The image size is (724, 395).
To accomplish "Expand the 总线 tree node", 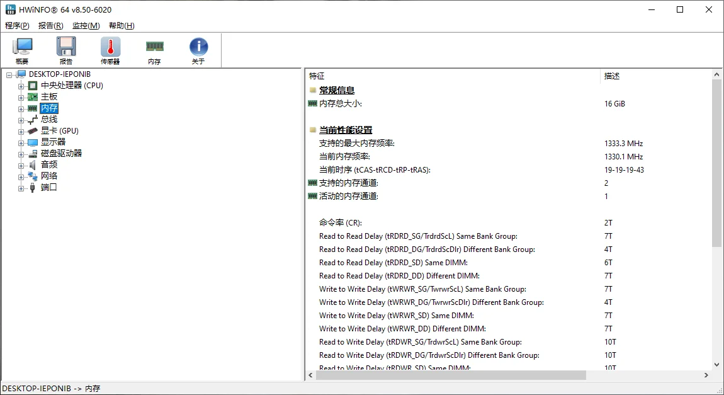I will (21, 120).
